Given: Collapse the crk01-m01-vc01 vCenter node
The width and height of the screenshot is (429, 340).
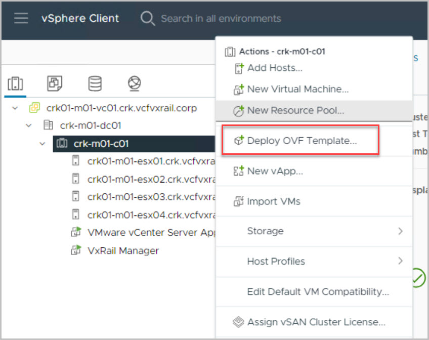Looking at the screenshot, I should click(x=15, y=108).
